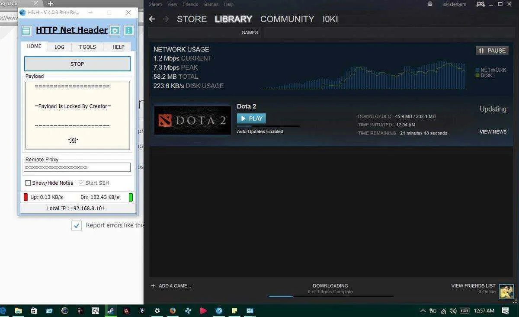Click the friends list avatar thumbnail

coord(506,291)
